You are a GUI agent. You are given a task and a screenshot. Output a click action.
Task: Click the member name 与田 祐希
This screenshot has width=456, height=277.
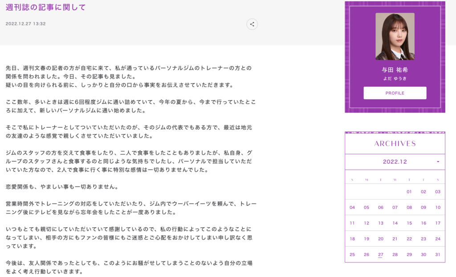[x=395, y=70]
